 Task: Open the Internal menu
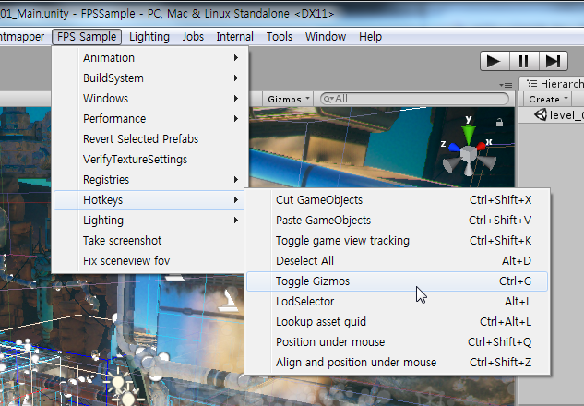[x=234, y=37]
